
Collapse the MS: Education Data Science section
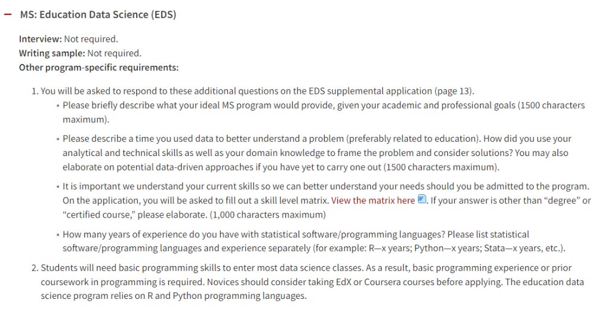(8, 14)
